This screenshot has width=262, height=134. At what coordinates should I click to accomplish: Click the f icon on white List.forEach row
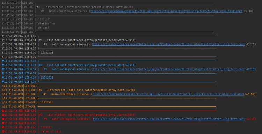pos(3,40)
